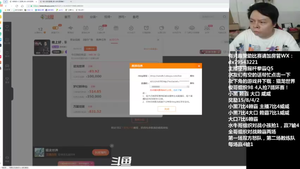
Task: Go back in the browser
Action: (6, 6)
